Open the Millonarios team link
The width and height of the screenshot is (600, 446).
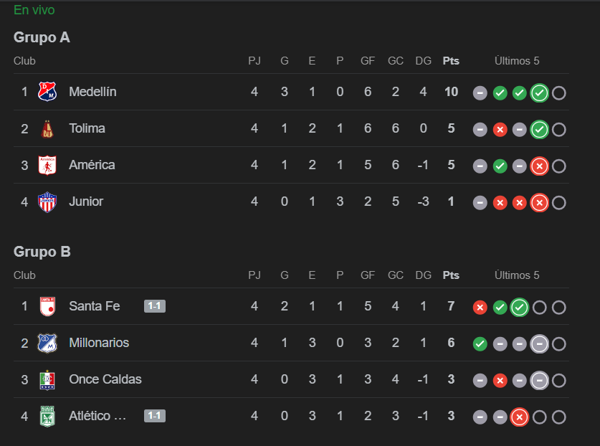[99, 343]
